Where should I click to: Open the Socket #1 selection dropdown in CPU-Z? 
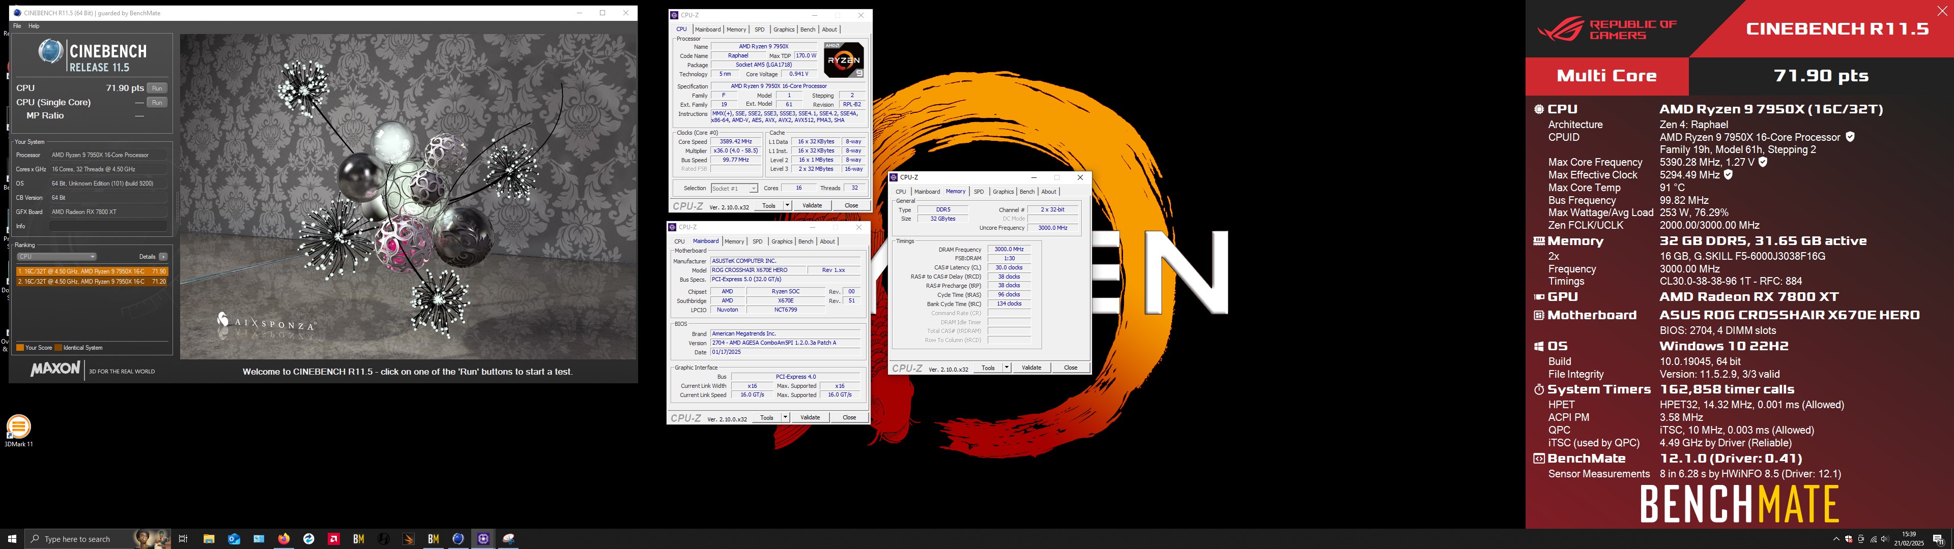point(733,188)
